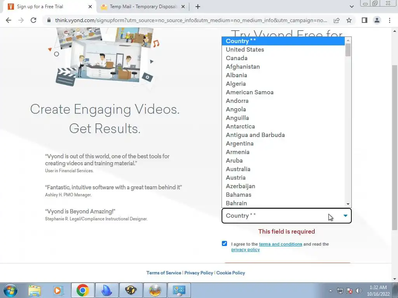The height and width of the screenshot is (298, 398).
Task: Show hidden system tray icons
Action: [x=330, y=291]
